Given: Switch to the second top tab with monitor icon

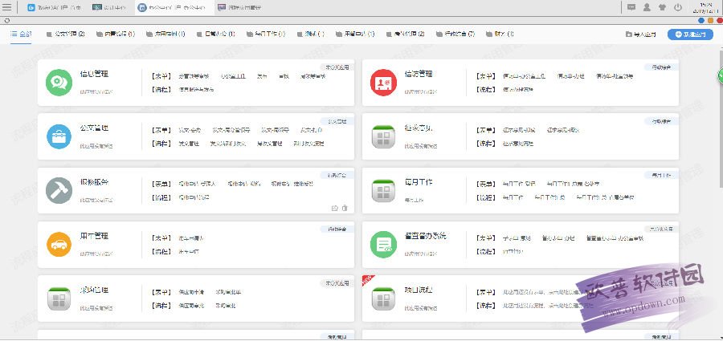Looking at the screenshot, I should (109, 7).
